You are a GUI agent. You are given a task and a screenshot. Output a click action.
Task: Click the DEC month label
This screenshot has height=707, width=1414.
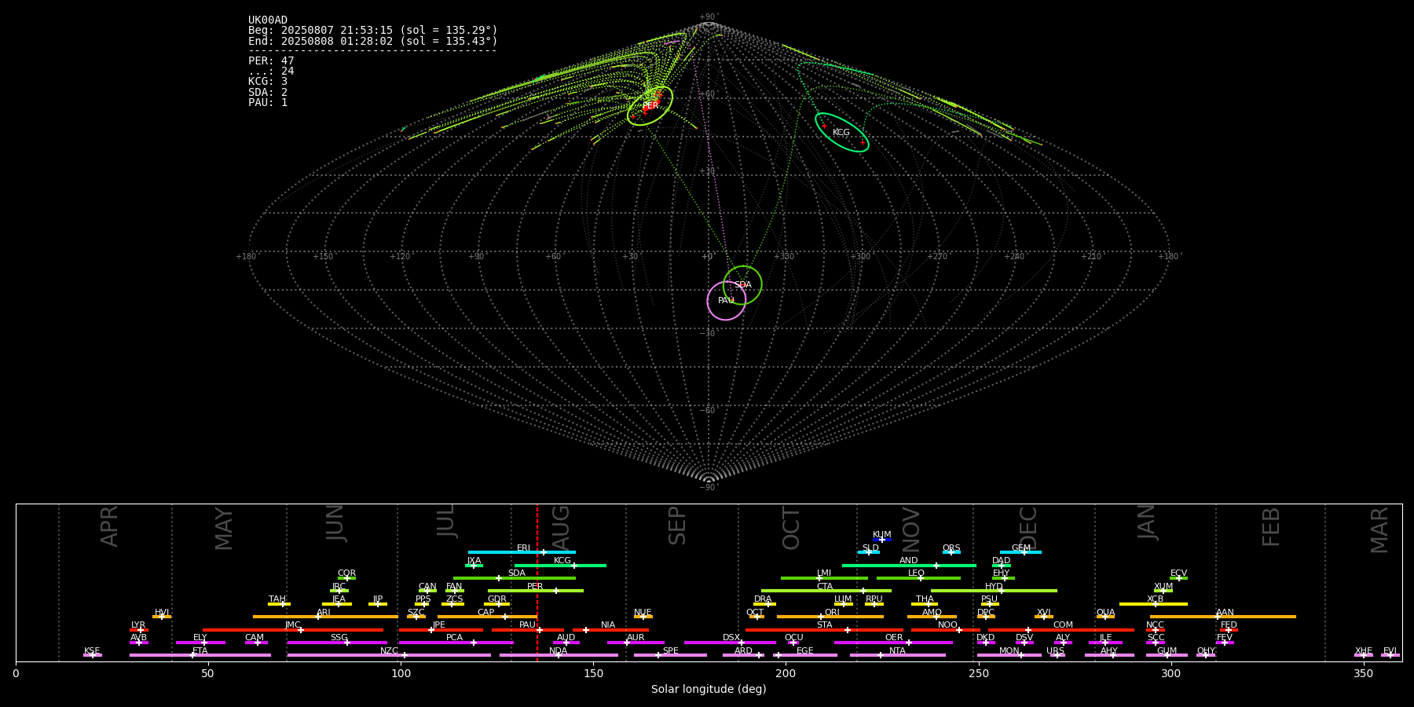[x=1028, y=528]
